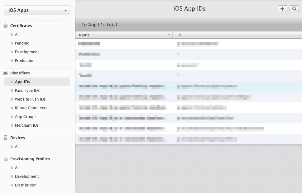This screenshot has width=302, height=193.
Task: Sort table by Name column header
Action: (x=124, y=35)
